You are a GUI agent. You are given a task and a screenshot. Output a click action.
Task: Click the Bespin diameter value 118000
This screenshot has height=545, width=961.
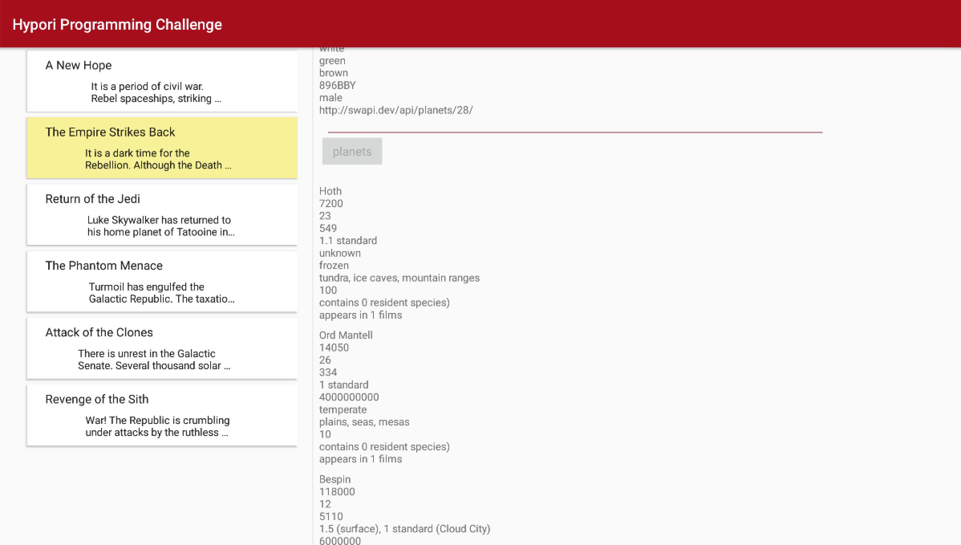(x=337, y=492)
